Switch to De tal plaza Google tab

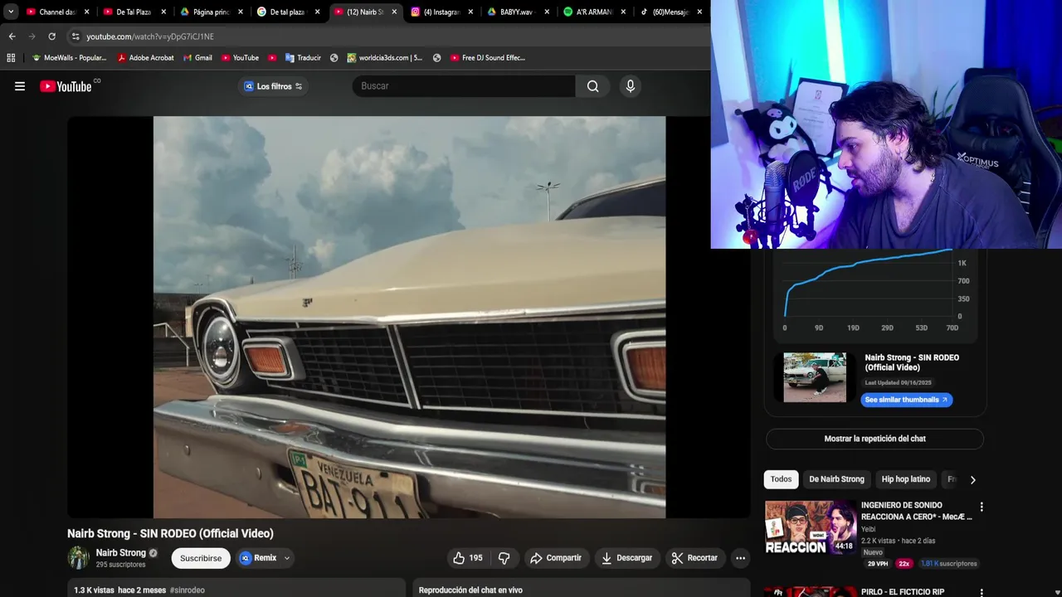point(287,12)
